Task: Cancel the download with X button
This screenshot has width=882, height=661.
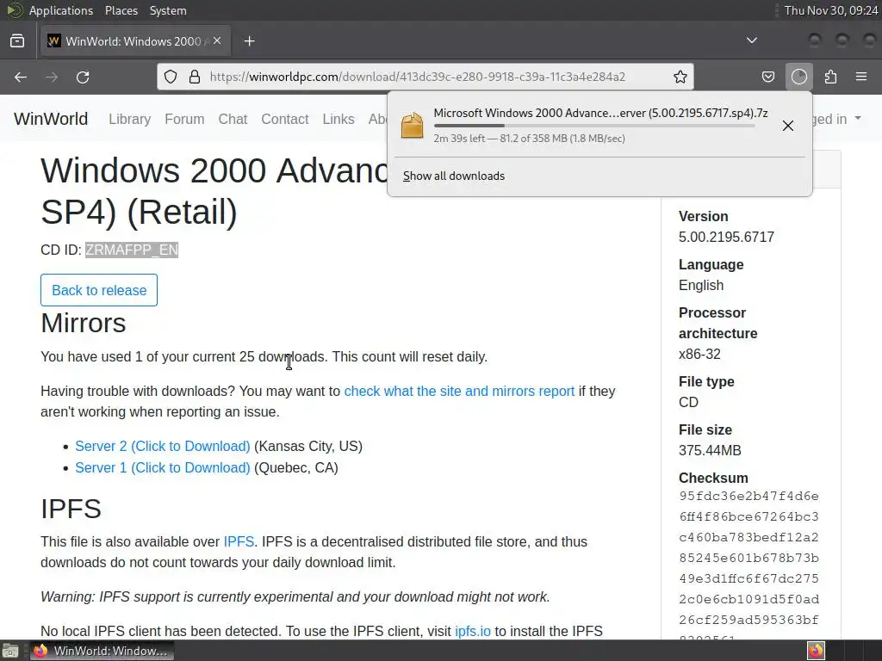Action: pyautogui.click(x=788, y=126)
